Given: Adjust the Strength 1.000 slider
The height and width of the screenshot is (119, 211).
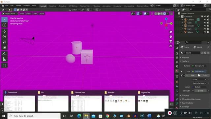Looking at the screenshot, I should click(200, 91).
